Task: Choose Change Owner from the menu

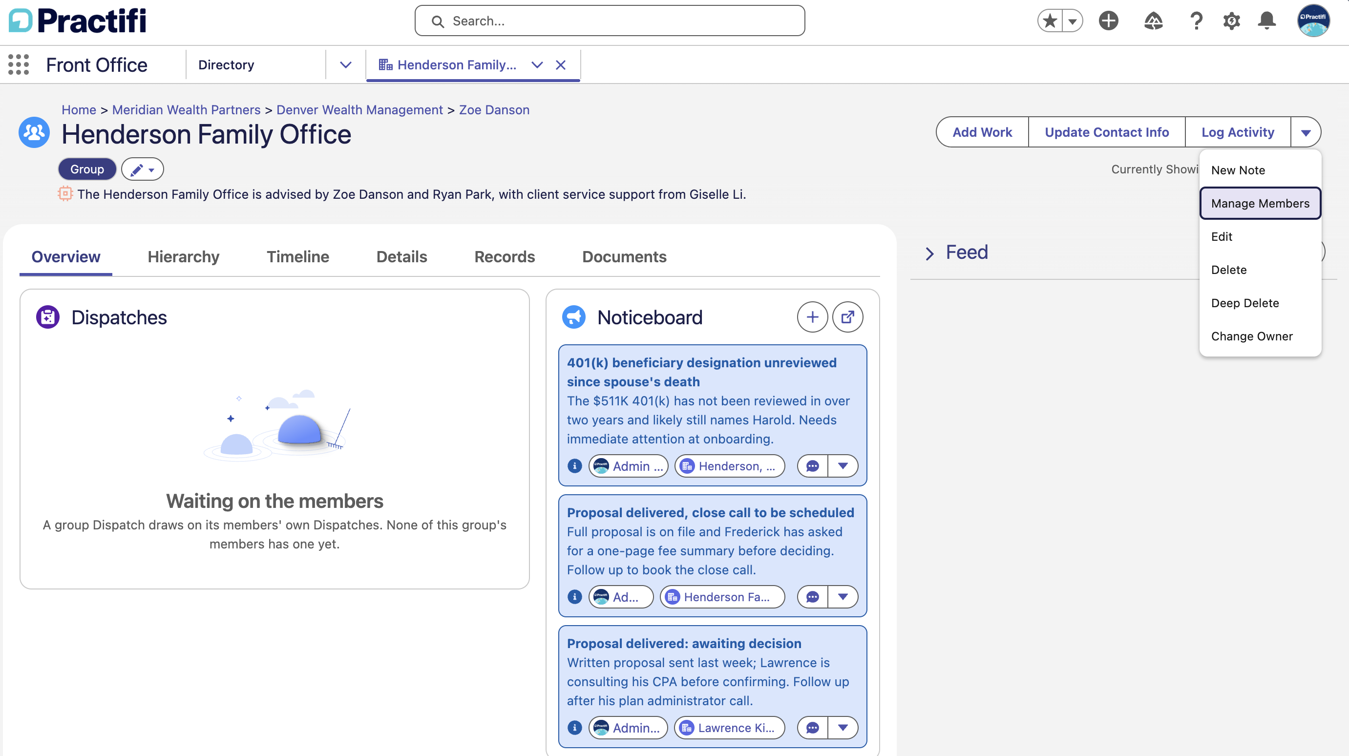Action: tap(1260, 336)
